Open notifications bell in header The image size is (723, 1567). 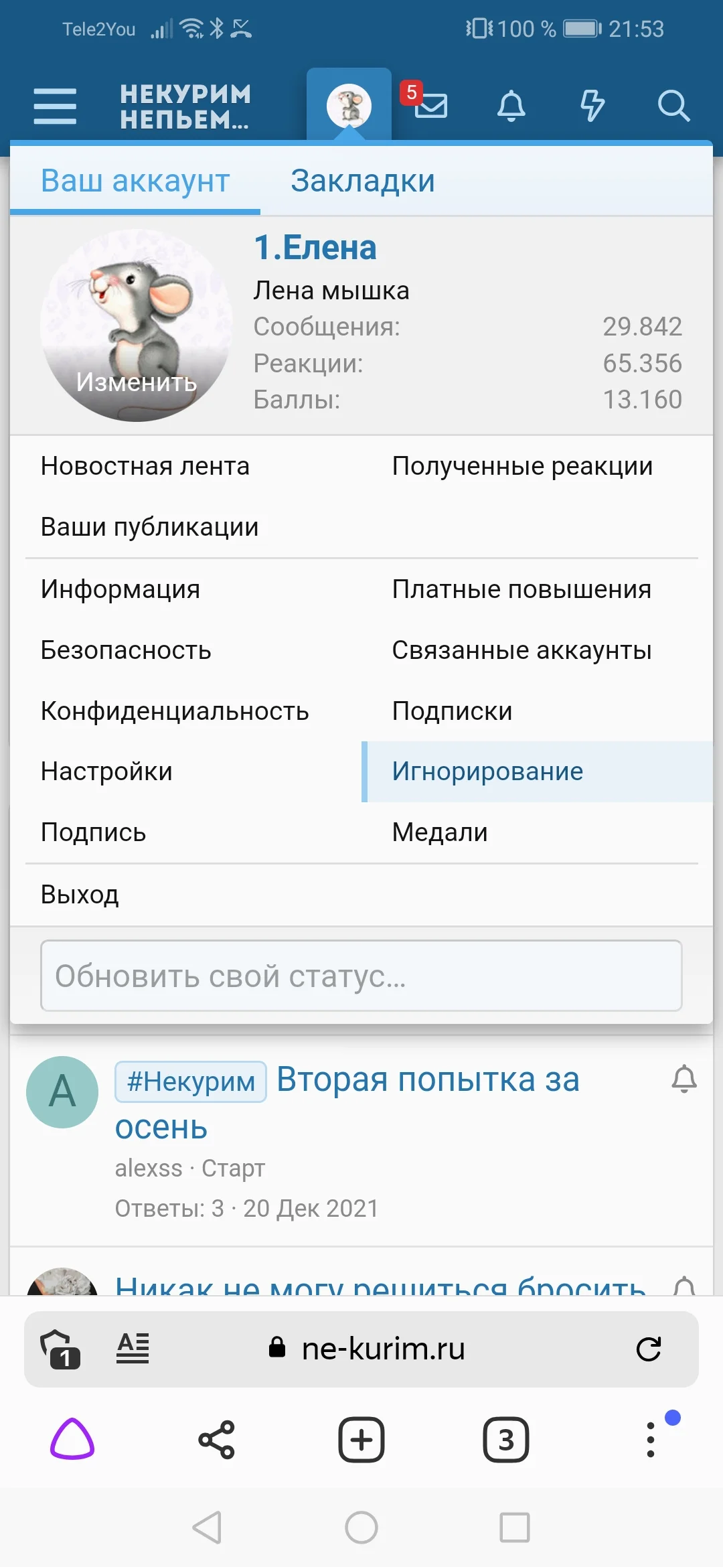point(511,106)
